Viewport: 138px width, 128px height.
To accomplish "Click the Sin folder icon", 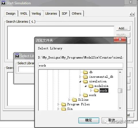I will click(x=64, y=109).
